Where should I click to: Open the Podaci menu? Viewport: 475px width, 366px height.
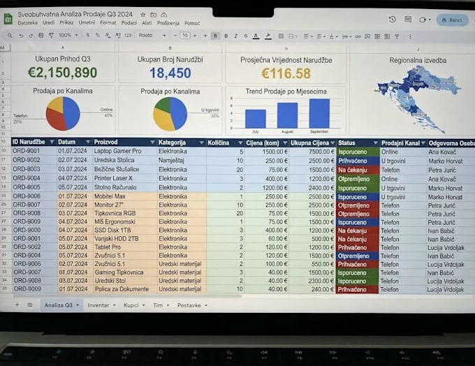[x=129, y=23]
